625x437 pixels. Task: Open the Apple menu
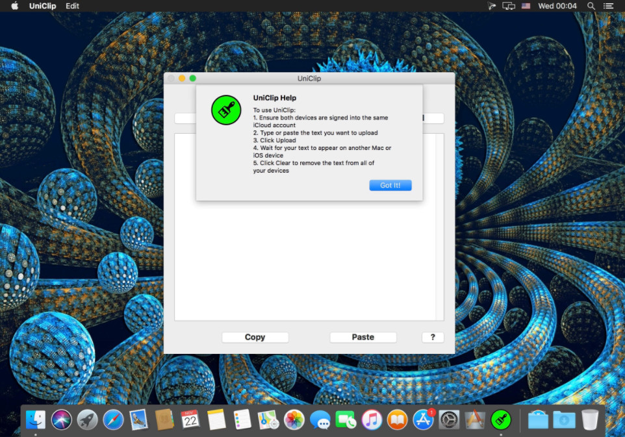(x=15, y=6)
